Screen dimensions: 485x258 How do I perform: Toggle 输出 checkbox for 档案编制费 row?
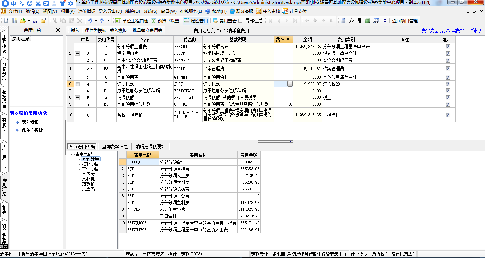click(448, 69)
